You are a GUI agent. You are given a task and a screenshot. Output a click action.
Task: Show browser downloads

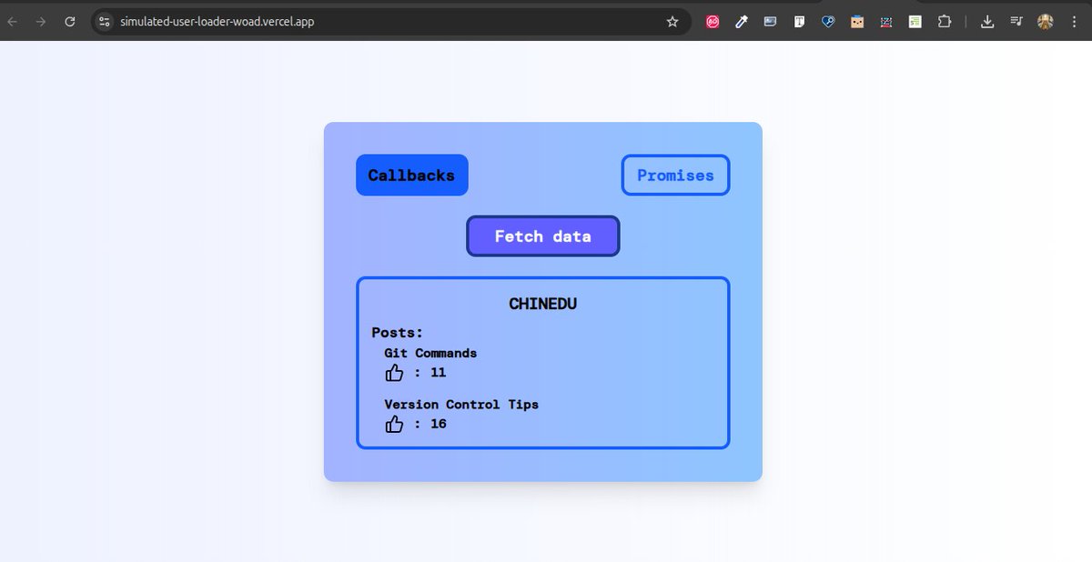coord(987,22)
